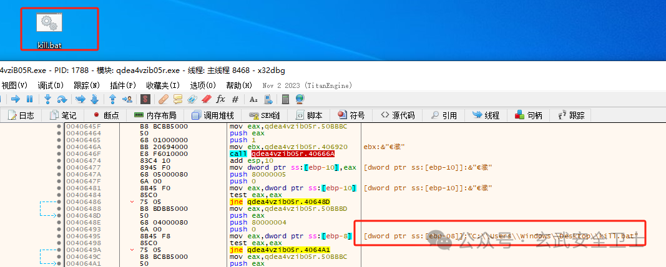Click bytes B8 BDBB5000
666x267 pixels.
click(x=164, y=208)
